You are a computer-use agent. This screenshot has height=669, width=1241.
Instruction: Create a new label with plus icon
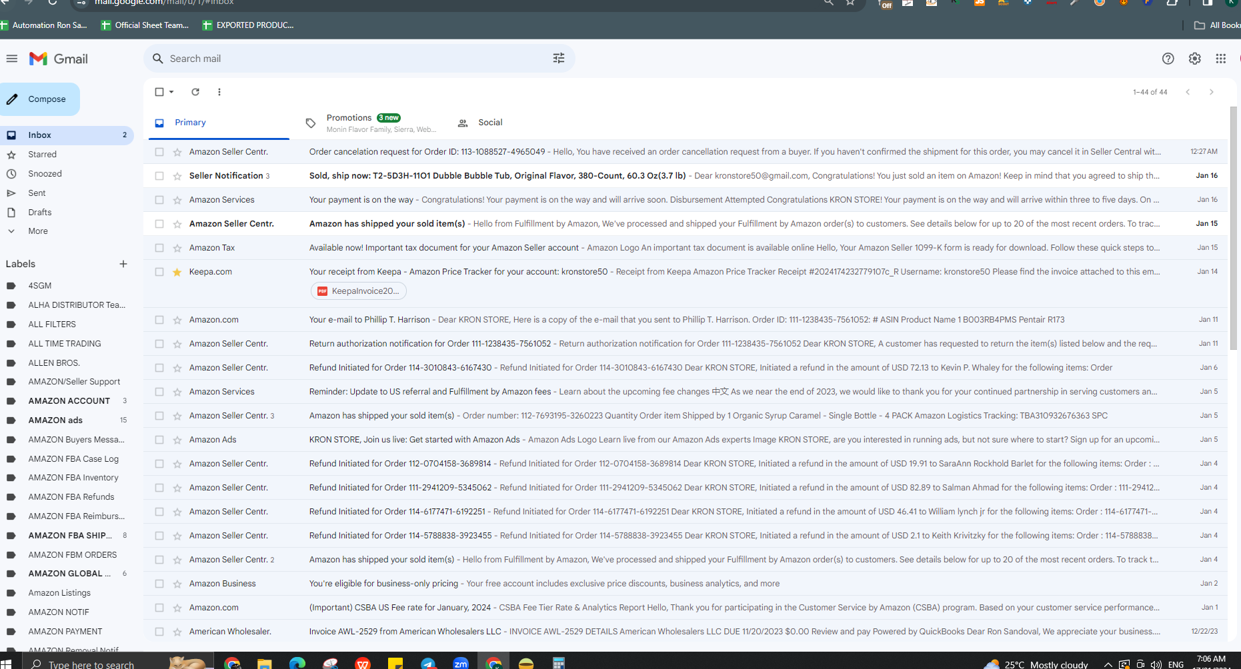click(x=123, y=264)
